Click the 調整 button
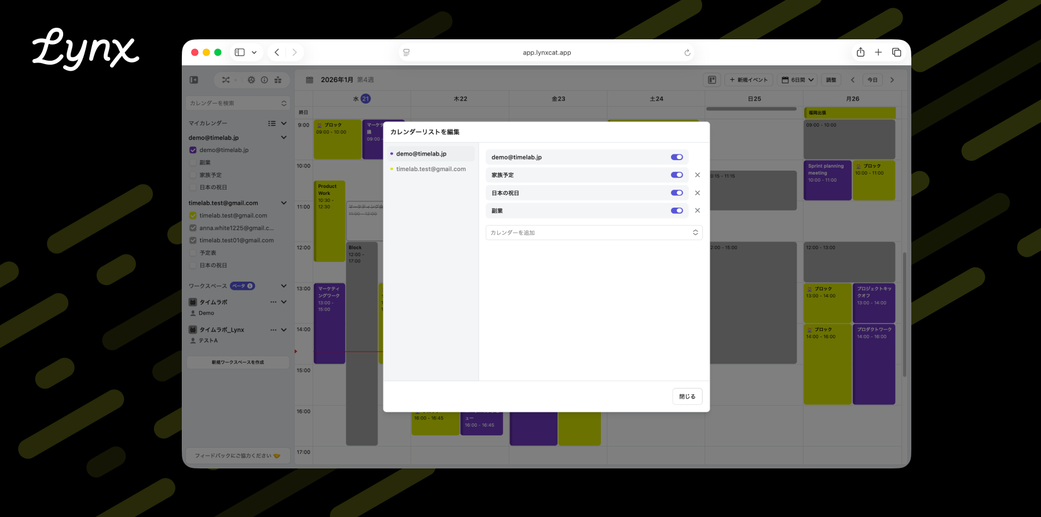This screenshot has height=517, width=1041. [831, 80]
